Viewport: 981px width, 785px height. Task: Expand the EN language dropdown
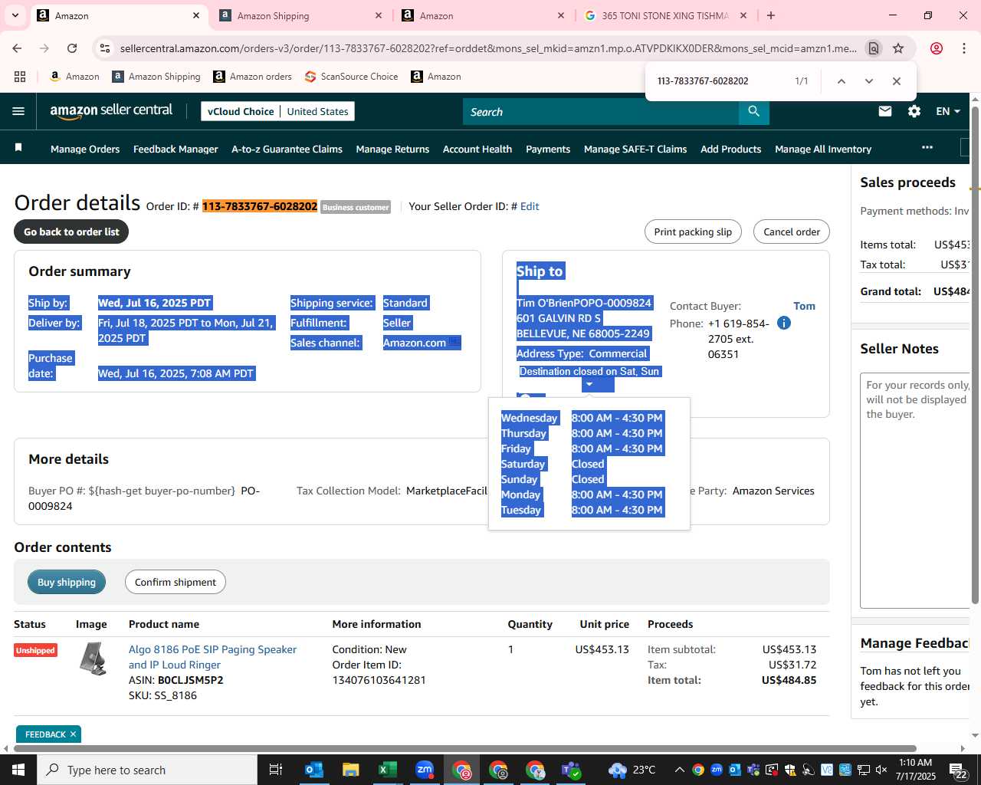[948, 111]
